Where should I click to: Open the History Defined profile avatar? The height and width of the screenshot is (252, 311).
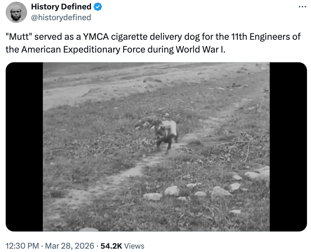(16, 12)
